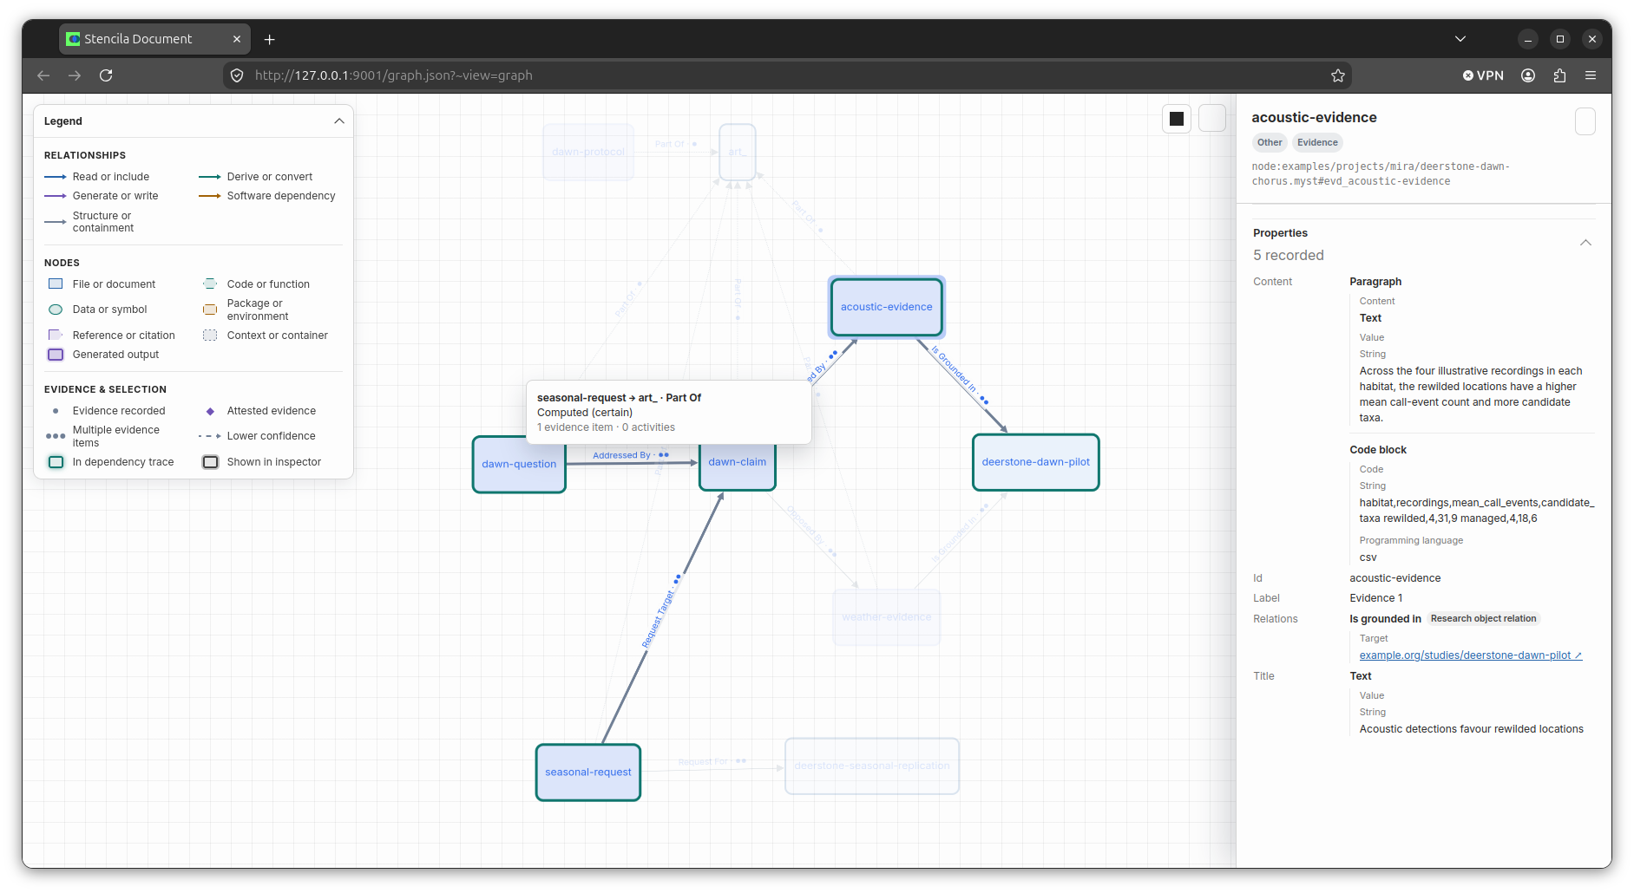
Task: Click the VPN indicator in toolbar
Action: click(x=1483, y=75)
